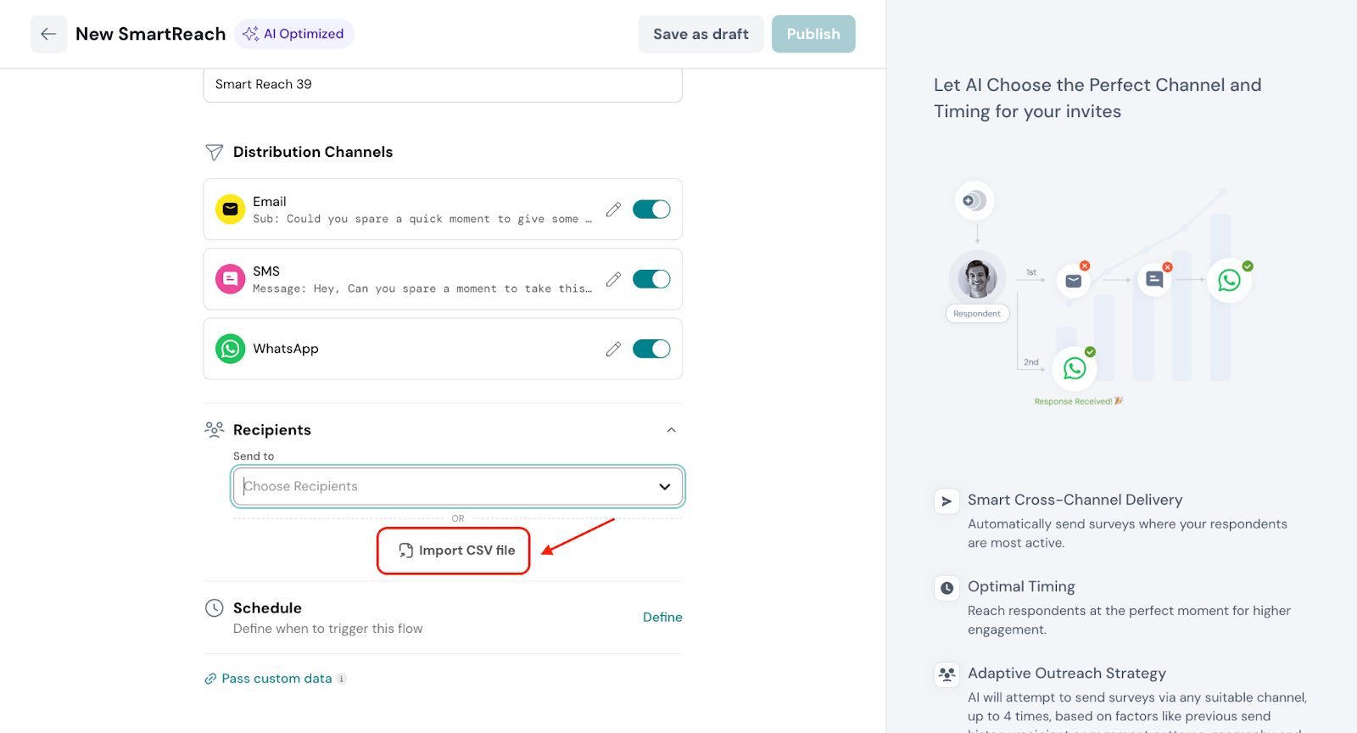Disable the Email channel toggle
Screen dimensions: 1357x733
(651, 210)
